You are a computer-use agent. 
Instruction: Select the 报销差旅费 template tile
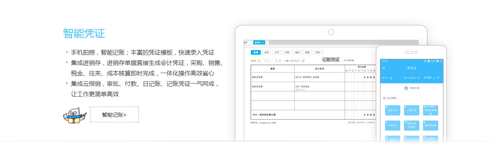click(x=430, y=126)
